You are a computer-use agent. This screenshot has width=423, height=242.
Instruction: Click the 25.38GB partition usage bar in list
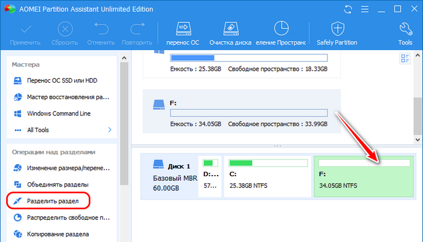click(x=249, y=58)
